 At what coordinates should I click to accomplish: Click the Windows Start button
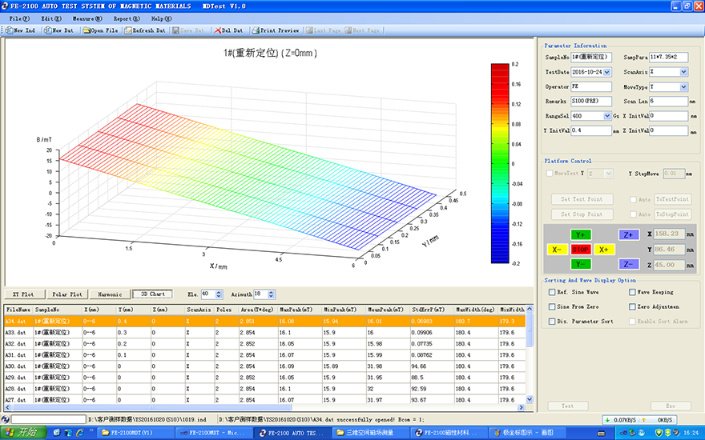point(23,433)
